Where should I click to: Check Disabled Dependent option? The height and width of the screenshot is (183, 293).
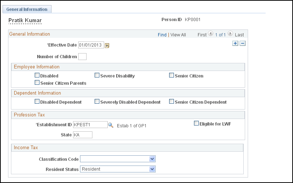click(37, 102)
